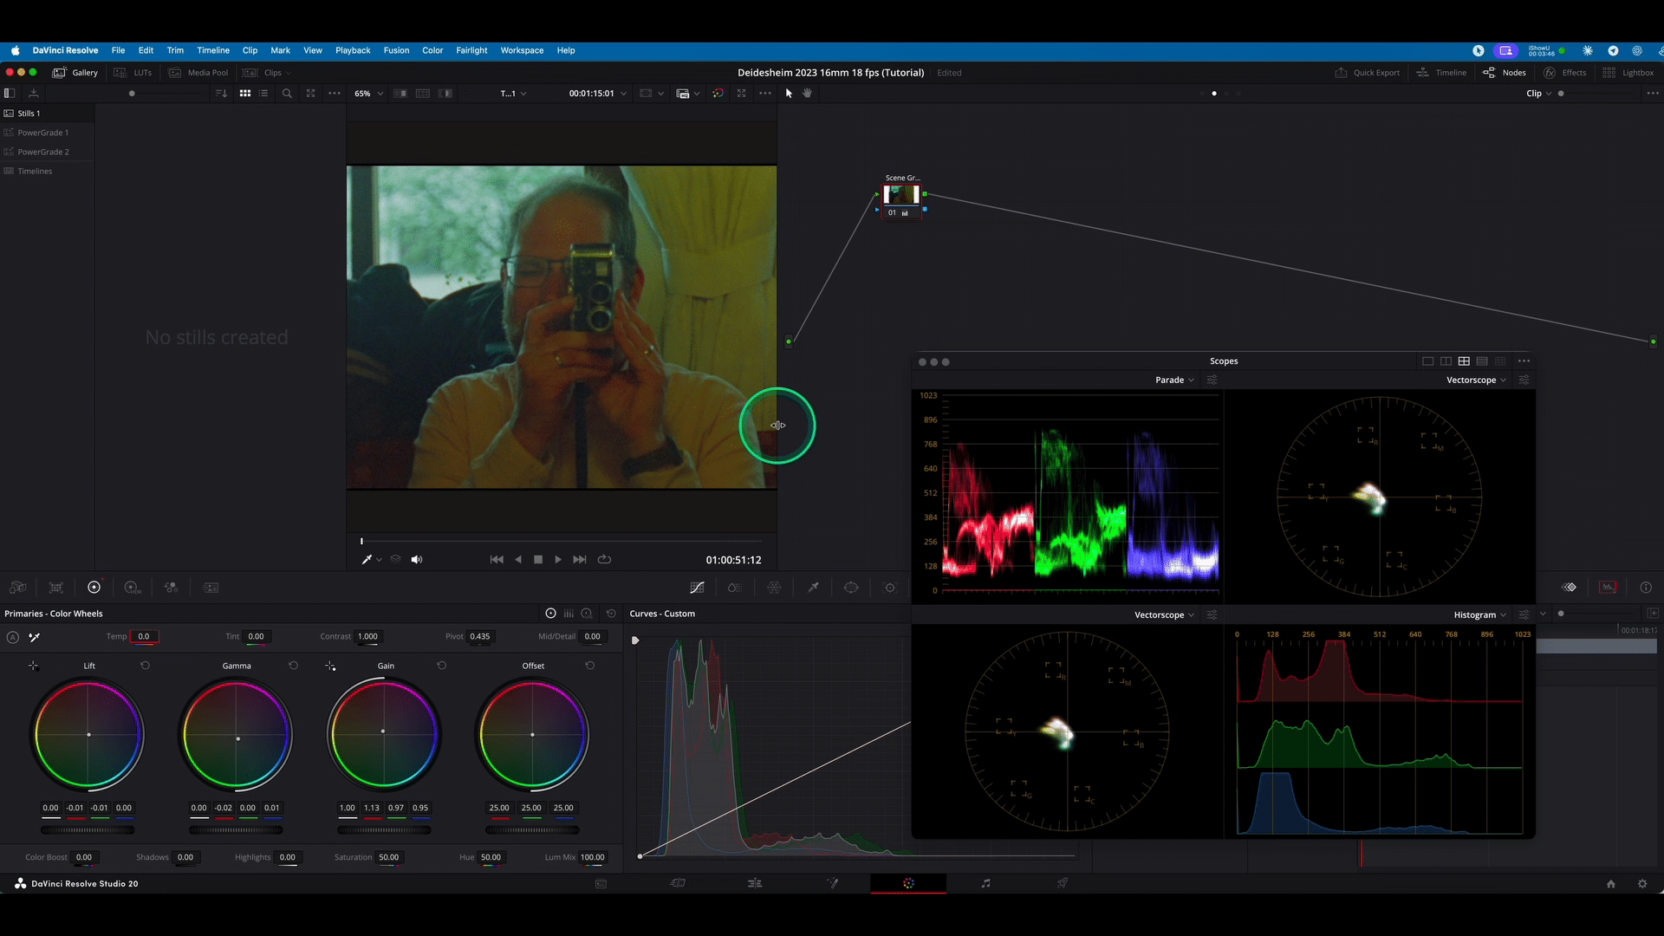Switch gallery to list view

point(263,94)
